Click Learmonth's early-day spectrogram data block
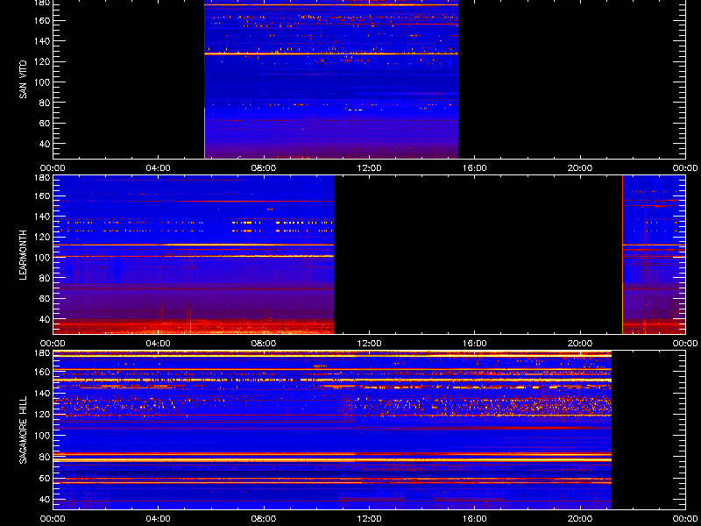Screen dimensions: 701x526 coord(194,254)
